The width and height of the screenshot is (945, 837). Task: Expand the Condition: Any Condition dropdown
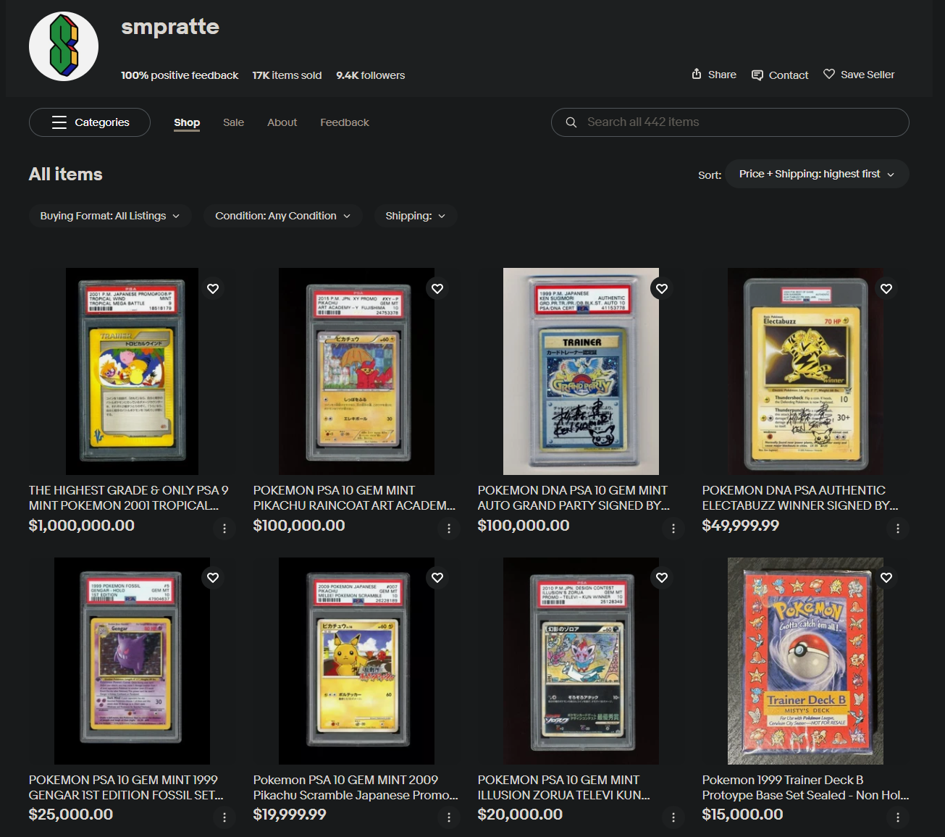point(282,216)
